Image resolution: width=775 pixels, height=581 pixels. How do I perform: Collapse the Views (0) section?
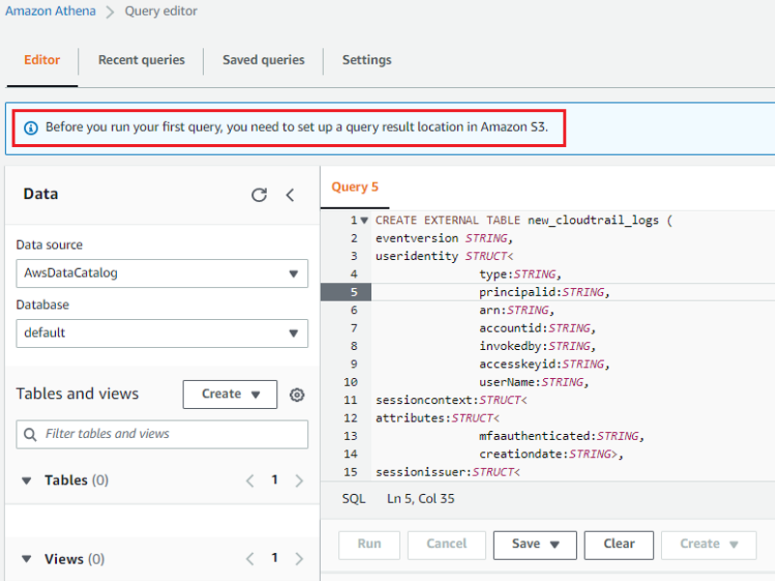coord(27,559)
